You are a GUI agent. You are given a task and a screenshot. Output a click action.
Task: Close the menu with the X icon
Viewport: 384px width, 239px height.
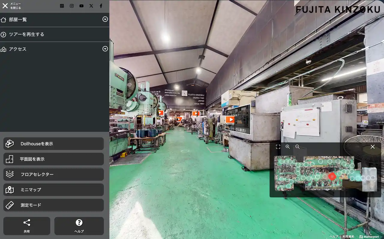point(5,6)
